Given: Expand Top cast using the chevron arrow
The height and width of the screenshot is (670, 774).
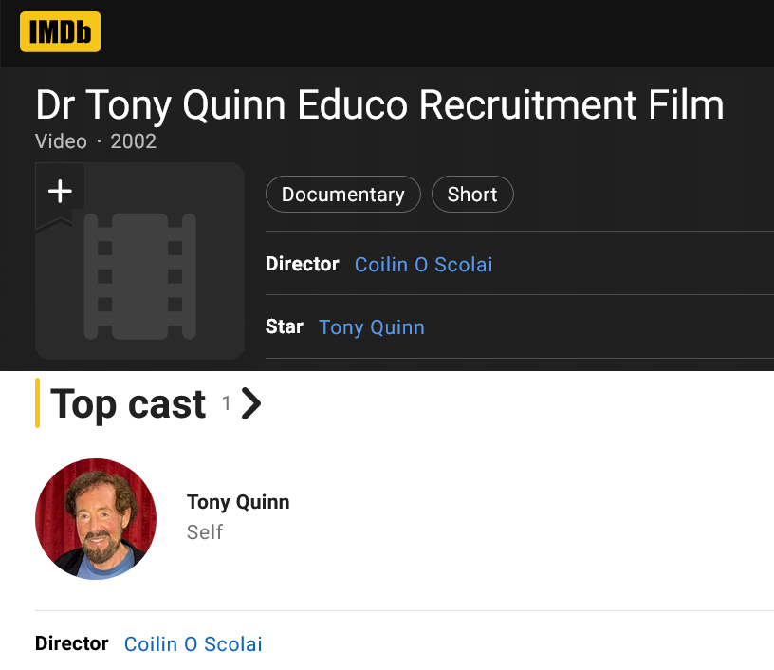Looking at the screenshot, I should click(x=251, y=404).
